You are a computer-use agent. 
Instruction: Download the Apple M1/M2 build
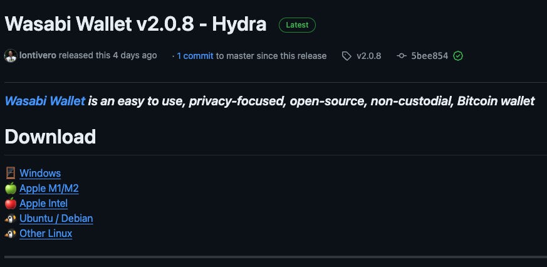49,189
